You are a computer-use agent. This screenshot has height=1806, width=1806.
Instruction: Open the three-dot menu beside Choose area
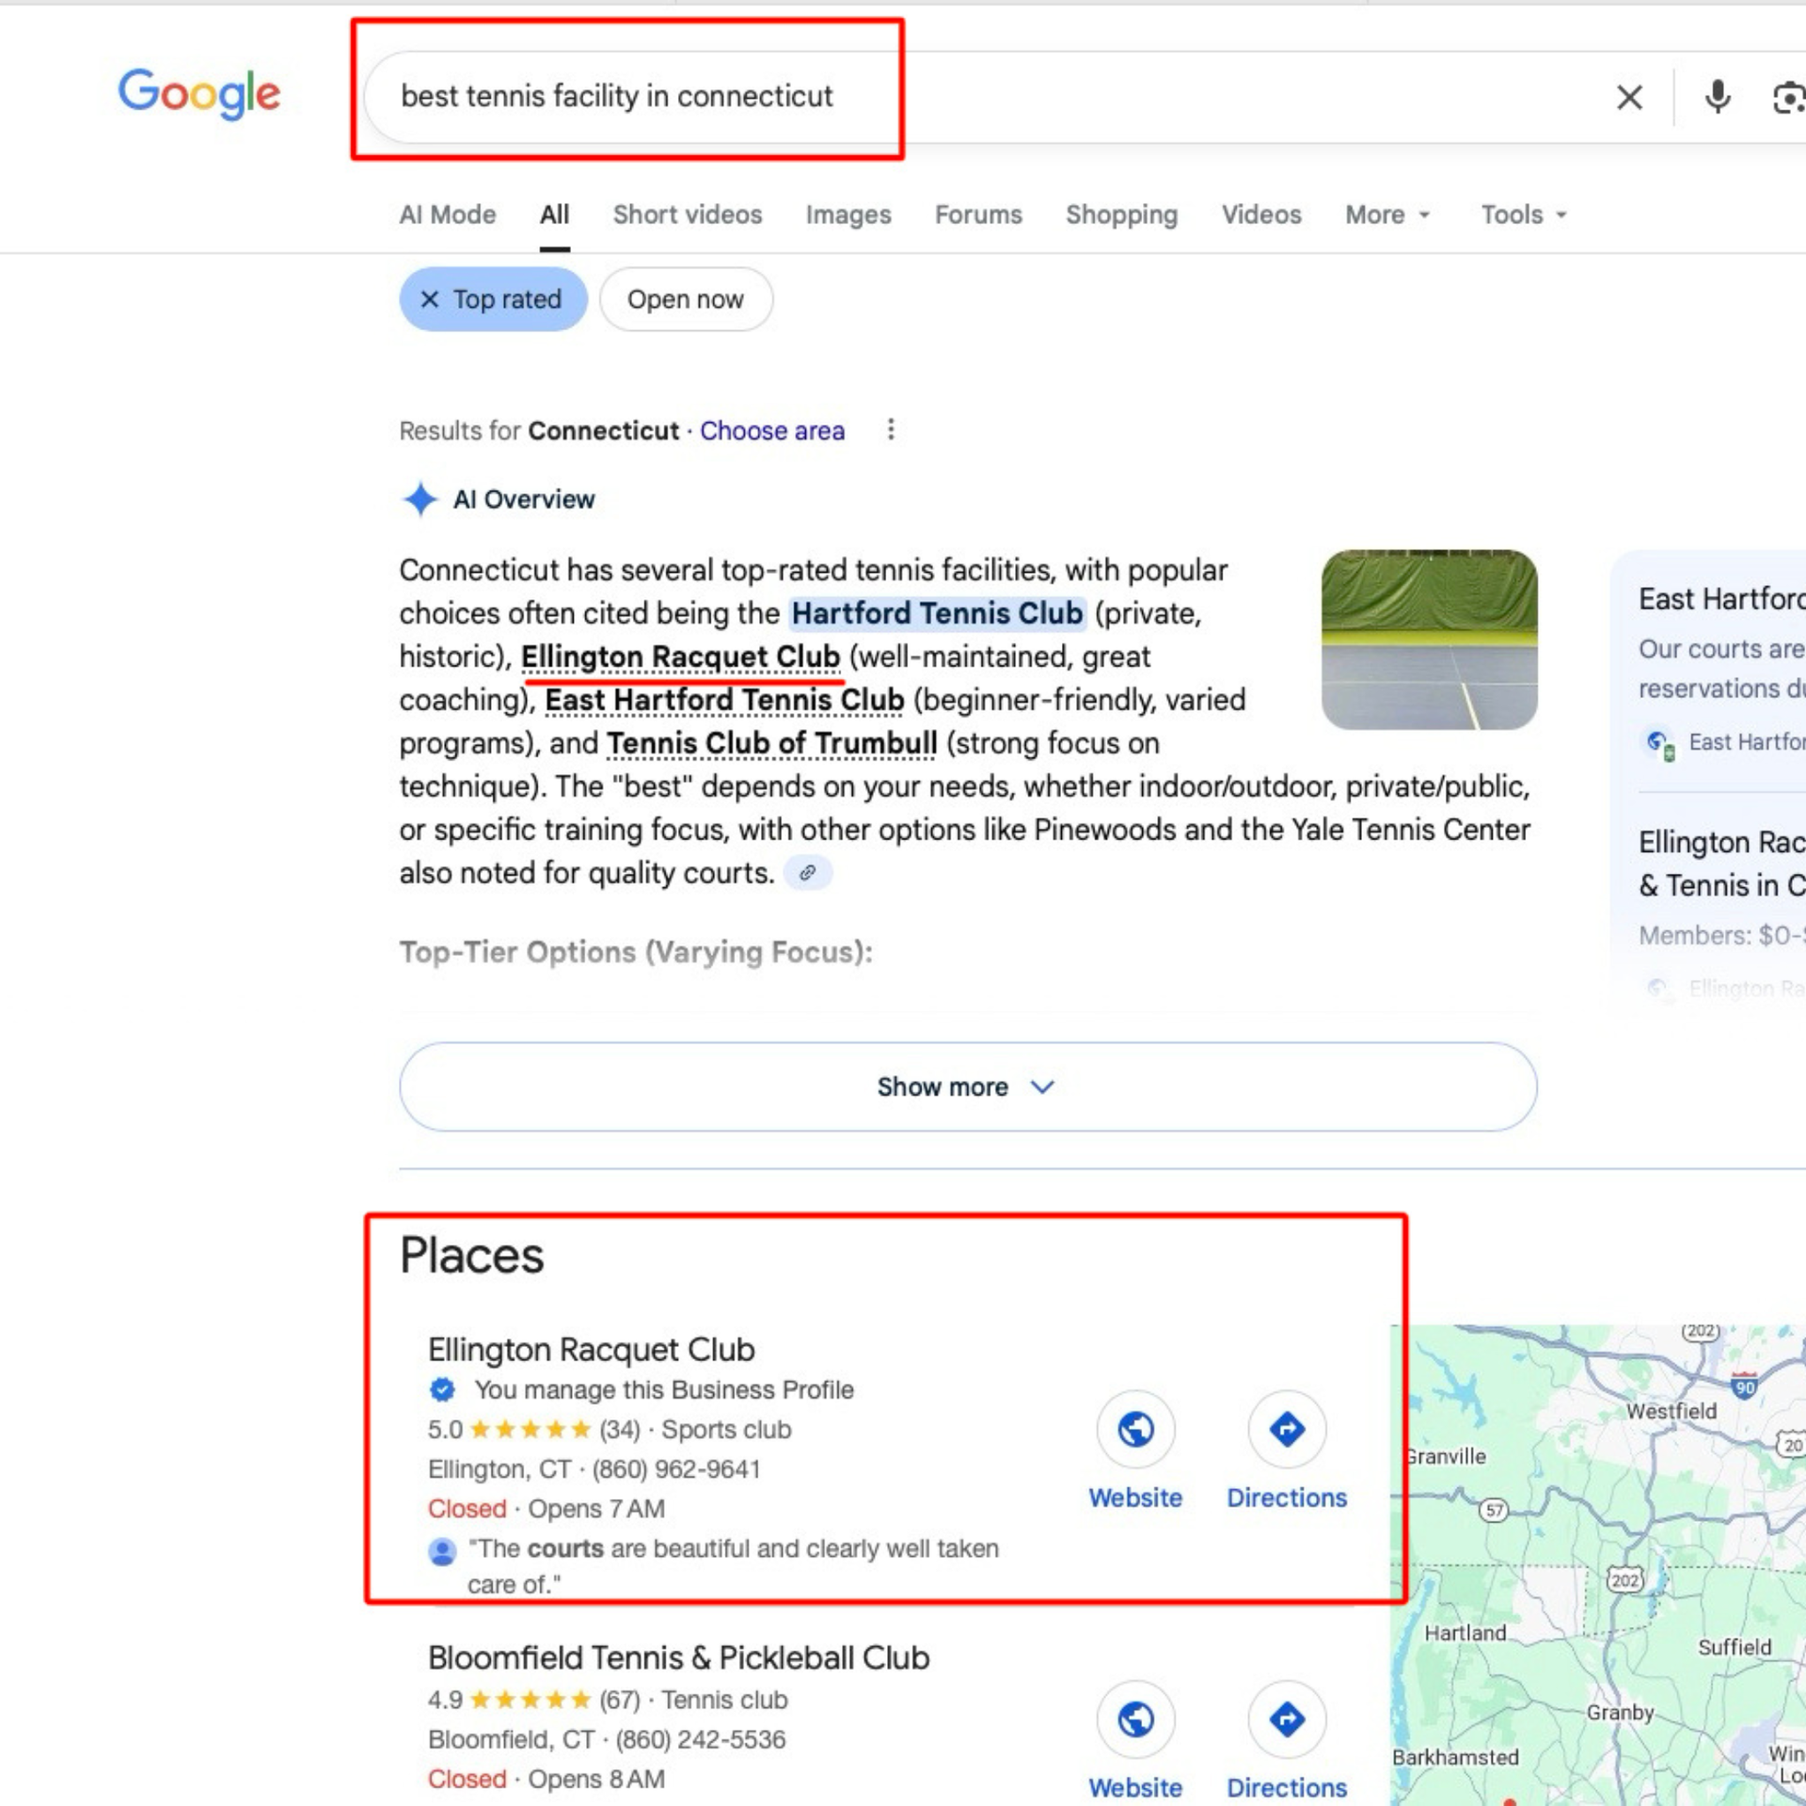tap(891, 430)
